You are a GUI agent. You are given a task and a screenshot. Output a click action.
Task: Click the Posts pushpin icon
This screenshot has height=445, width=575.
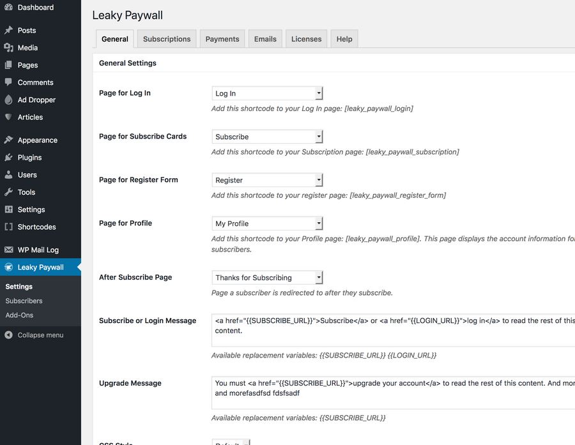pos(8,30)
